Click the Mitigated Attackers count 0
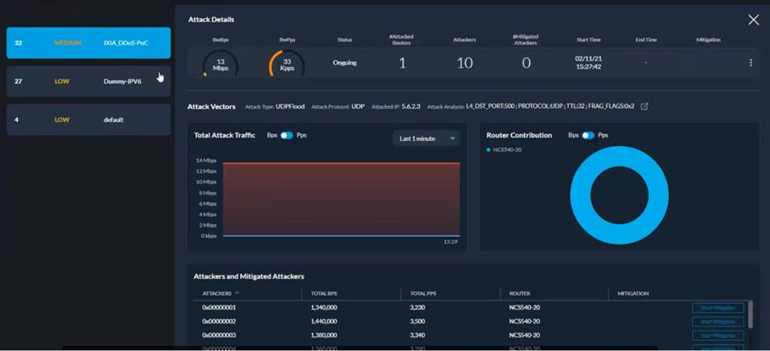 pyautogui.click(x=526, y=63)
